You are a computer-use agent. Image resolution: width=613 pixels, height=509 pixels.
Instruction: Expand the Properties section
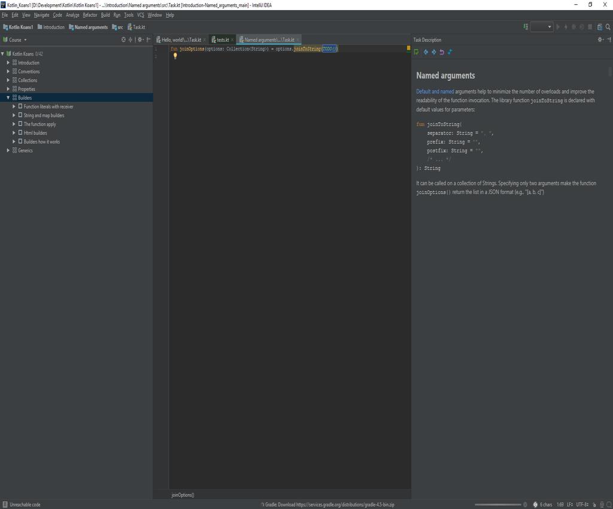point(8,89)
